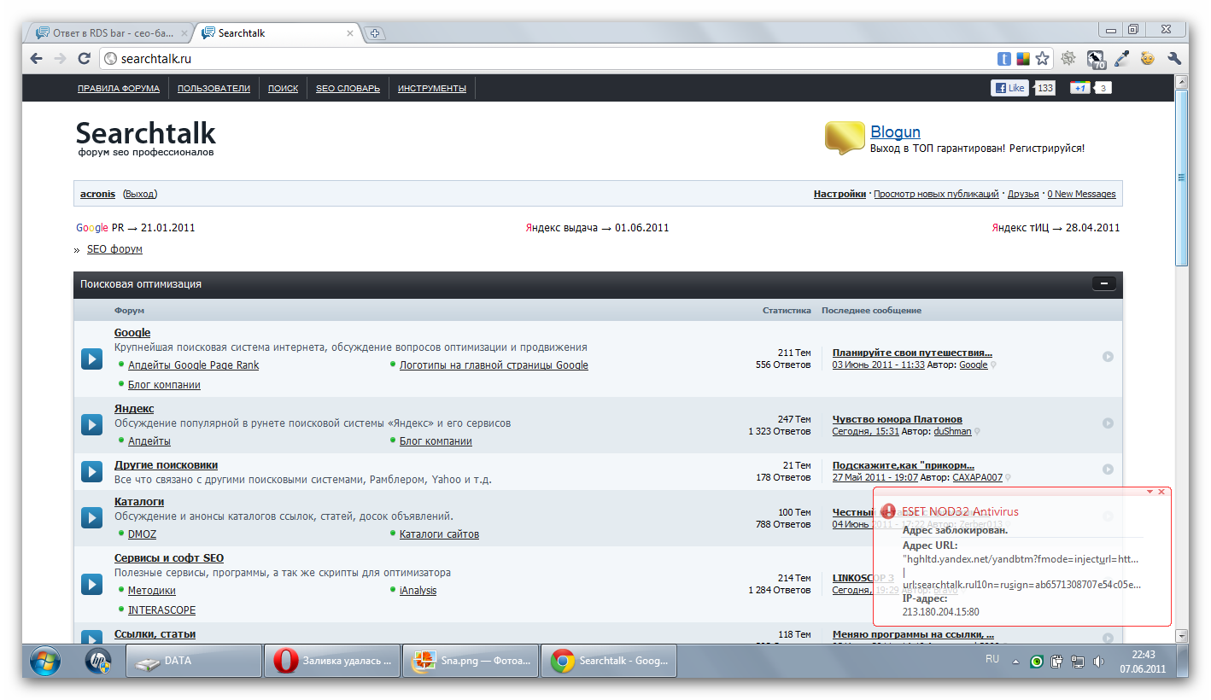The width and height of the screenshot is (1211, 700).
Task: Open the DATA taskbar window
Action: [194, 661]
